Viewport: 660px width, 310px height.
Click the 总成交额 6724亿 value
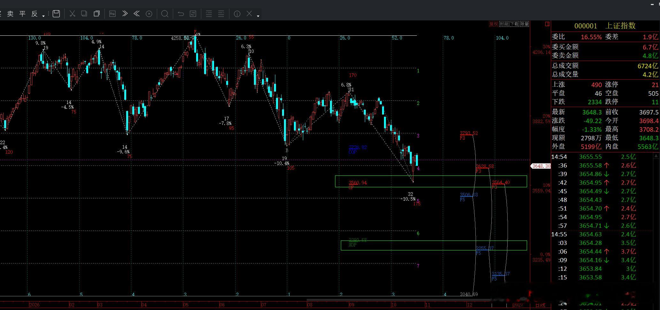coord(648,66)
